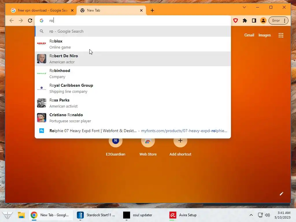296x222 pixels.
Task: Open File Explorer from taskbar
Action: tap(21, 215)
